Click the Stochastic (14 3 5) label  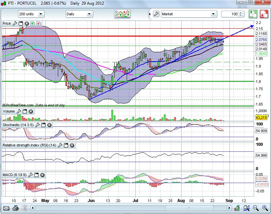pos(18,125)
